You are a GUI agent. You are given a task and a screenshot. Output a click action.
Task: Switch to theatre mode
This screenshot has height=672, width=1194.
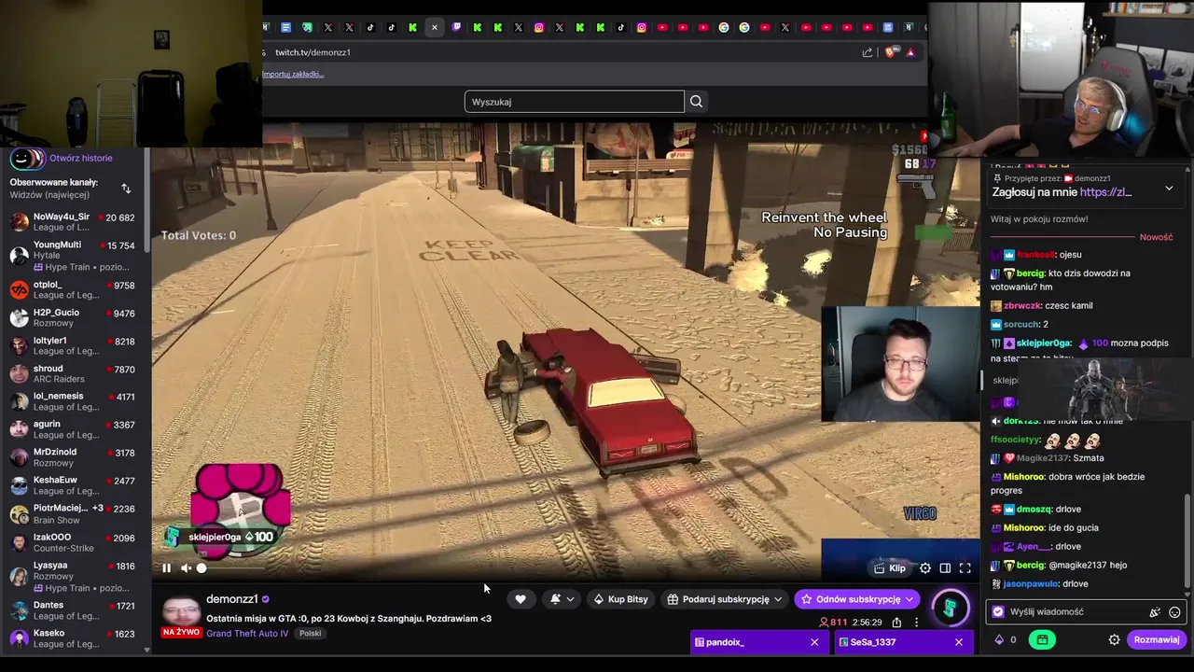point(945,567)
